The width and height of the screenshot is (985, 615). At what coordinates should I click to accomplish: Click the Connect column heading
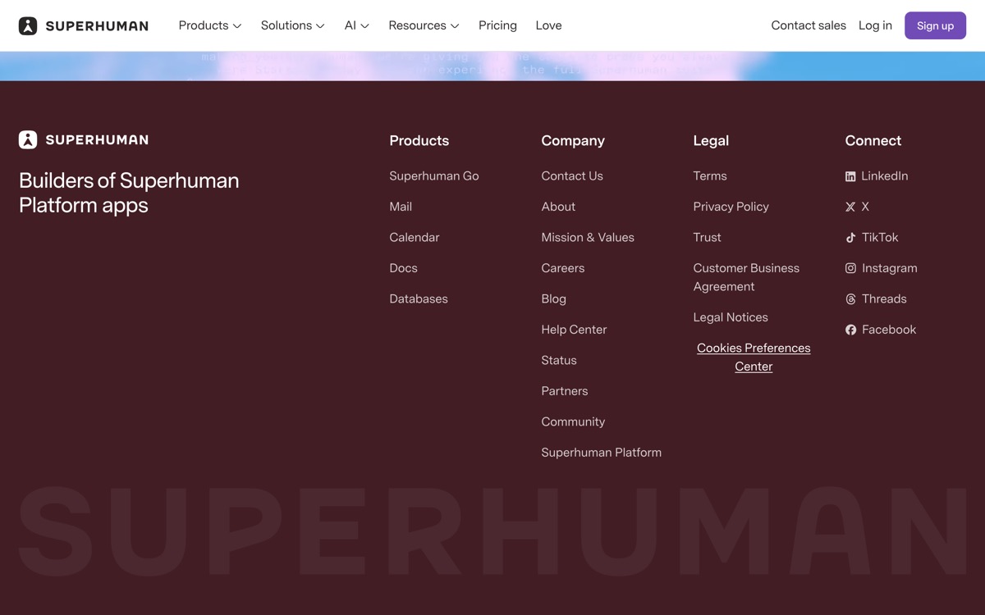tap(873, 140)
